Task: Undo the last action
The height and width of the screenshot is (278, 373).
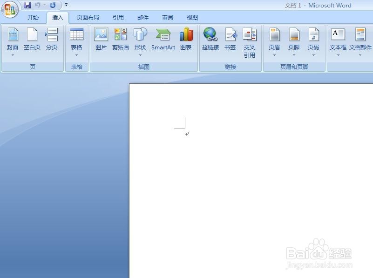Action: coord(38,5)
